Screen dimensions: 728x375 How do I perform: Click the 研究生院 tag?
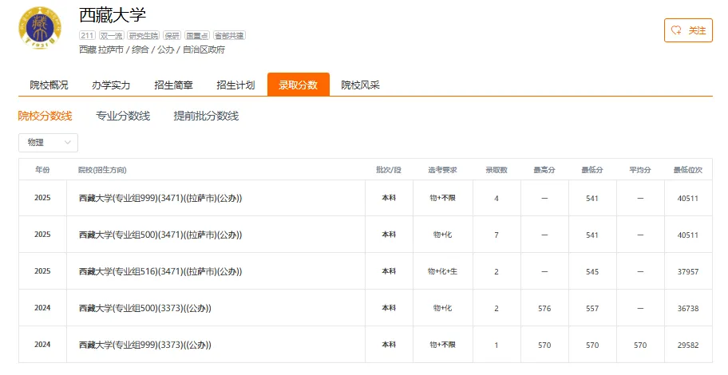tap(144, 36)
